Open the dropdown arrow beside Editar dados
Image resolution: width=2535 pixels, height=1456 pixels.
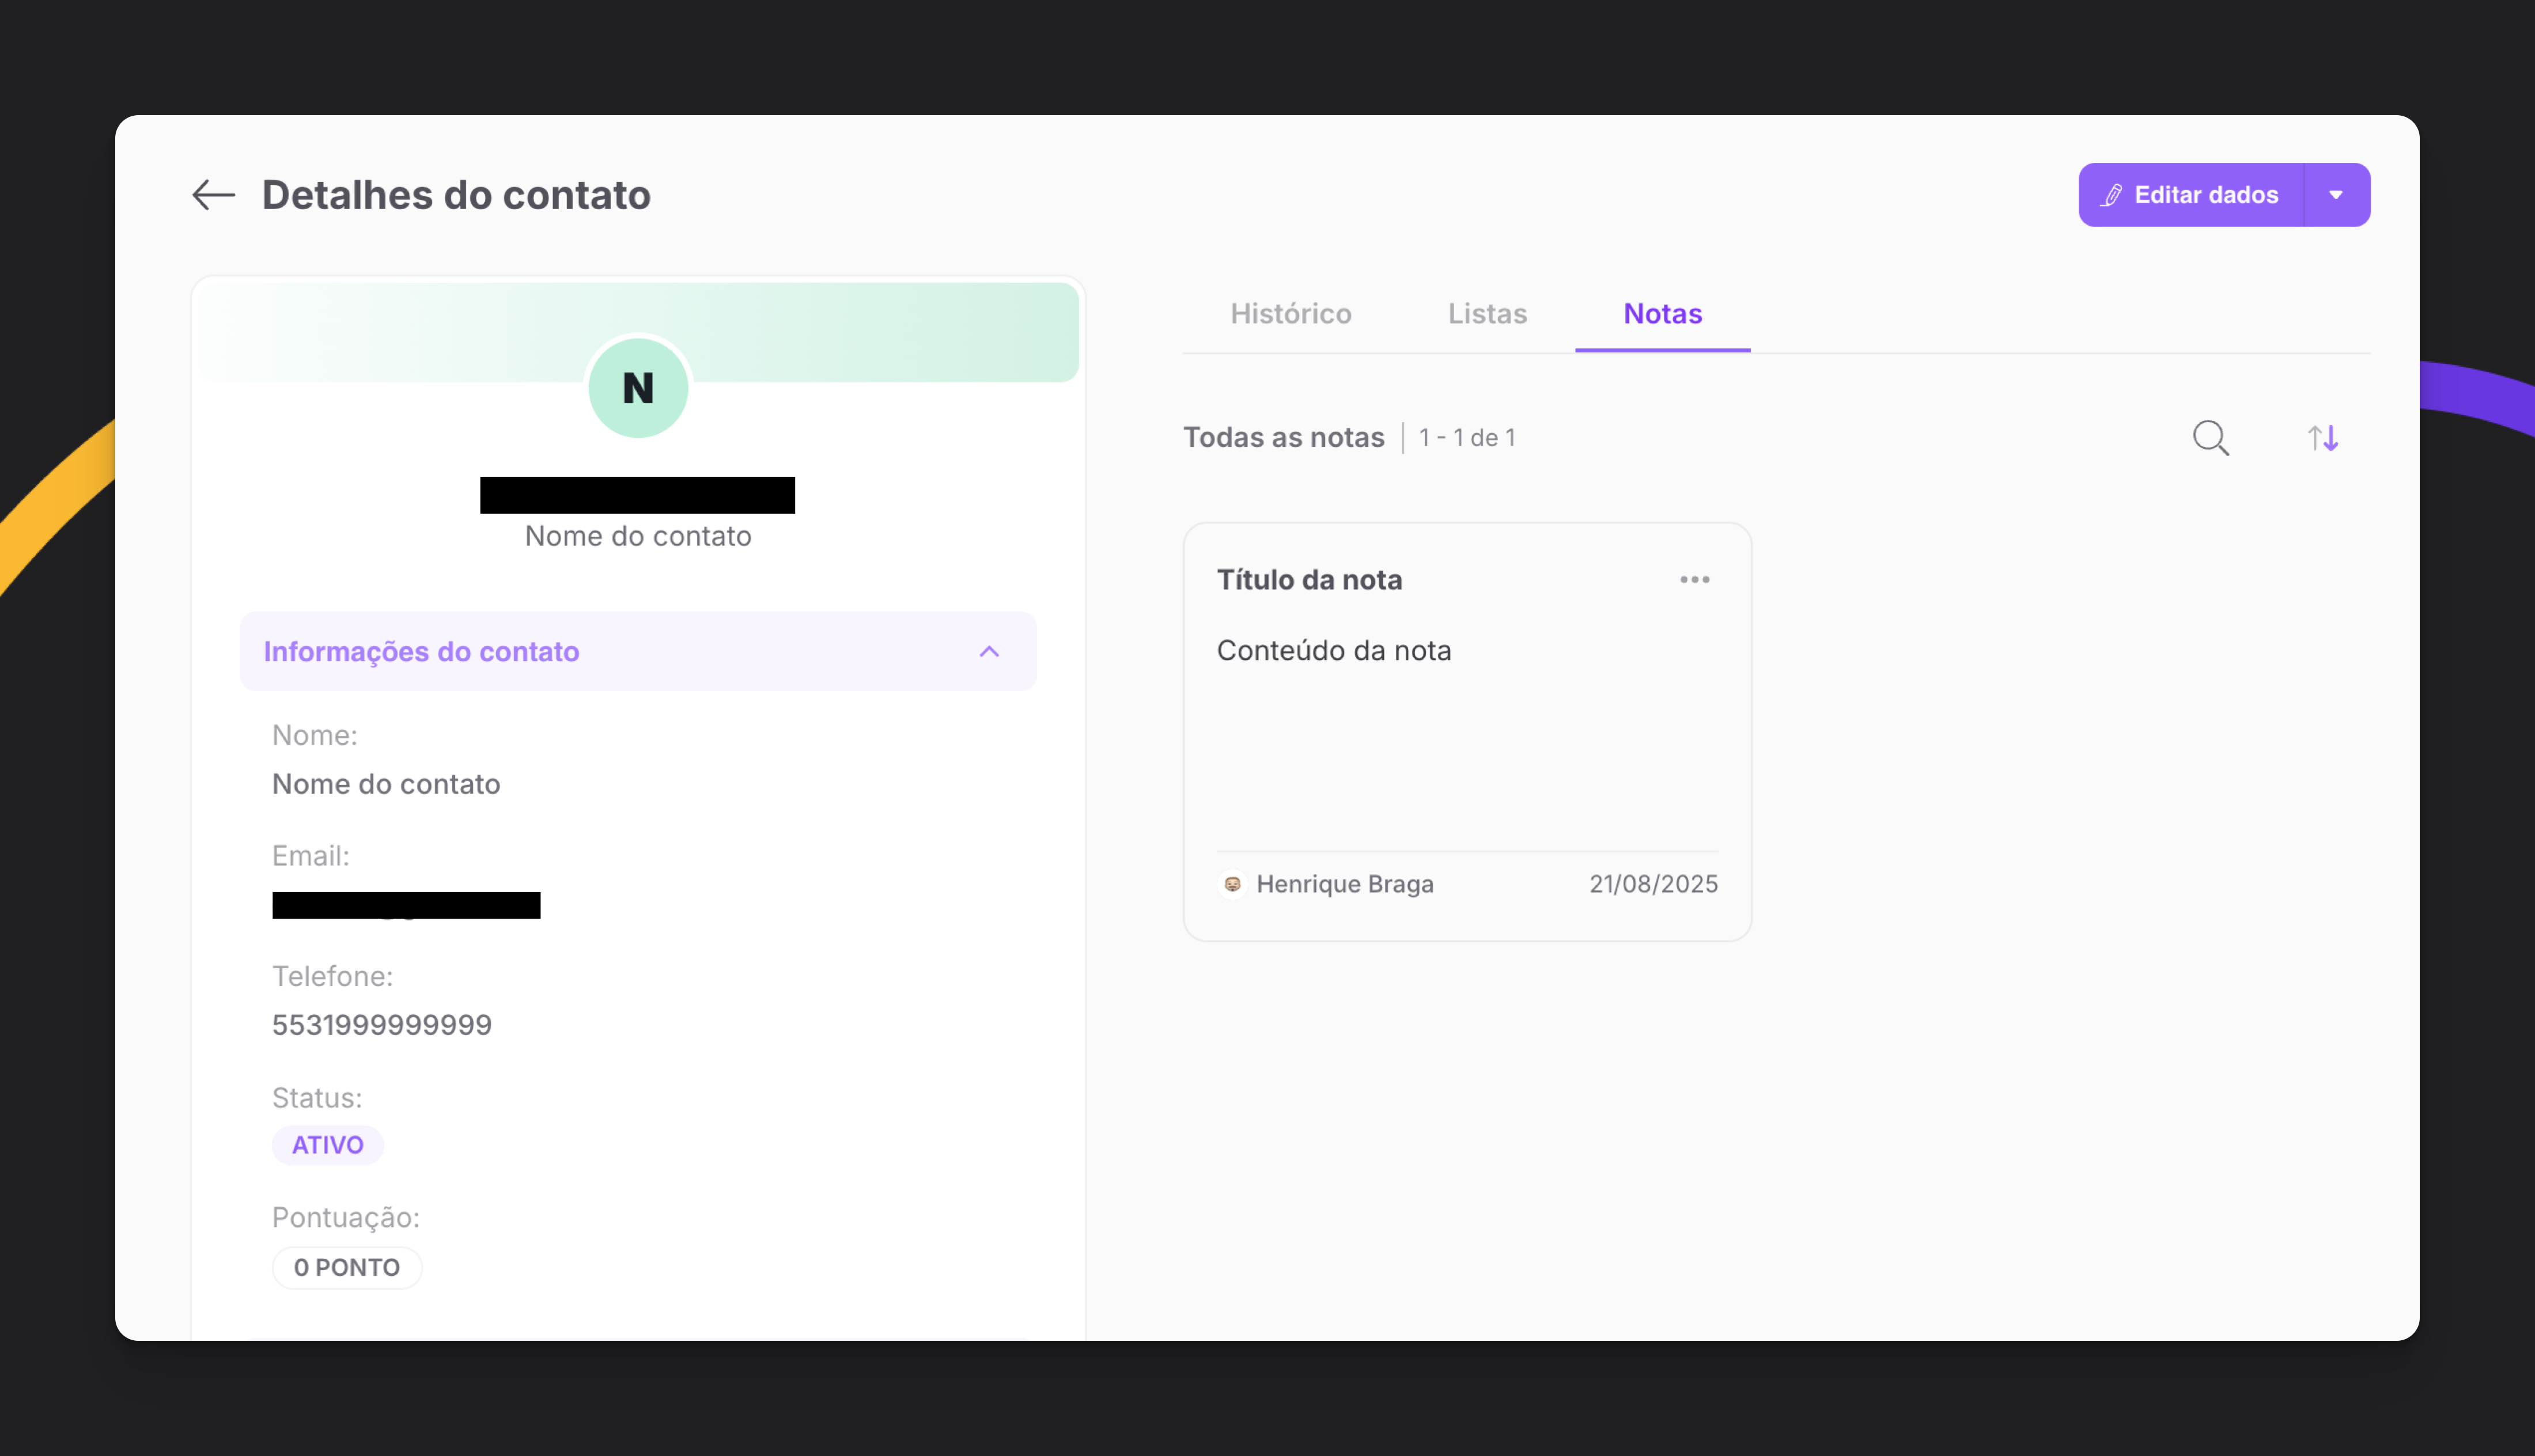(x=2336, y=195)
